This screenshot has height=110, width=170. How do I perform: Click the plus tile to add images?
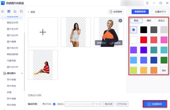43,32
